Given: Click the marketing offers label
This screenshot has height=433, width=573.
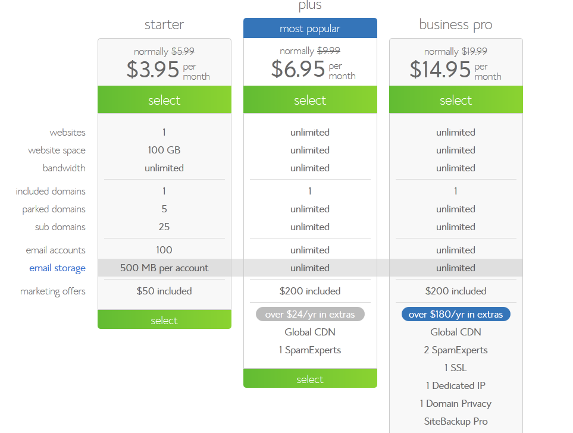Looking at the screenshot, I should pos(53,291).
